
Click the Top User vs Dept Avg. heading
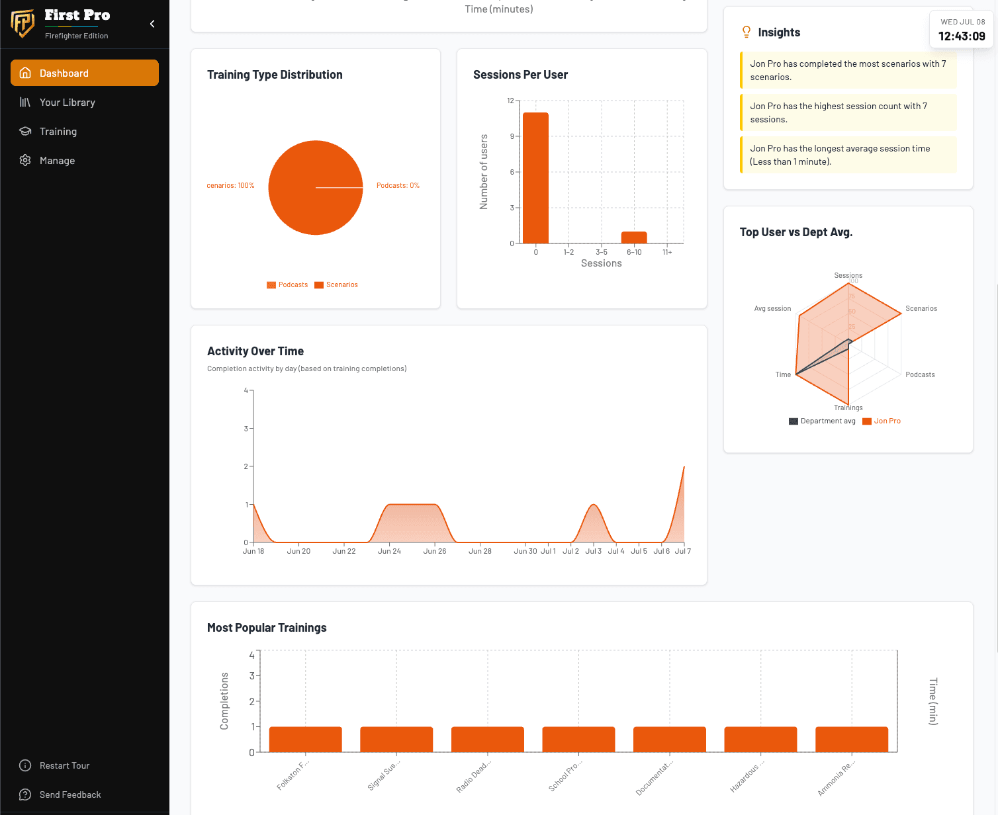pos(796,232)
